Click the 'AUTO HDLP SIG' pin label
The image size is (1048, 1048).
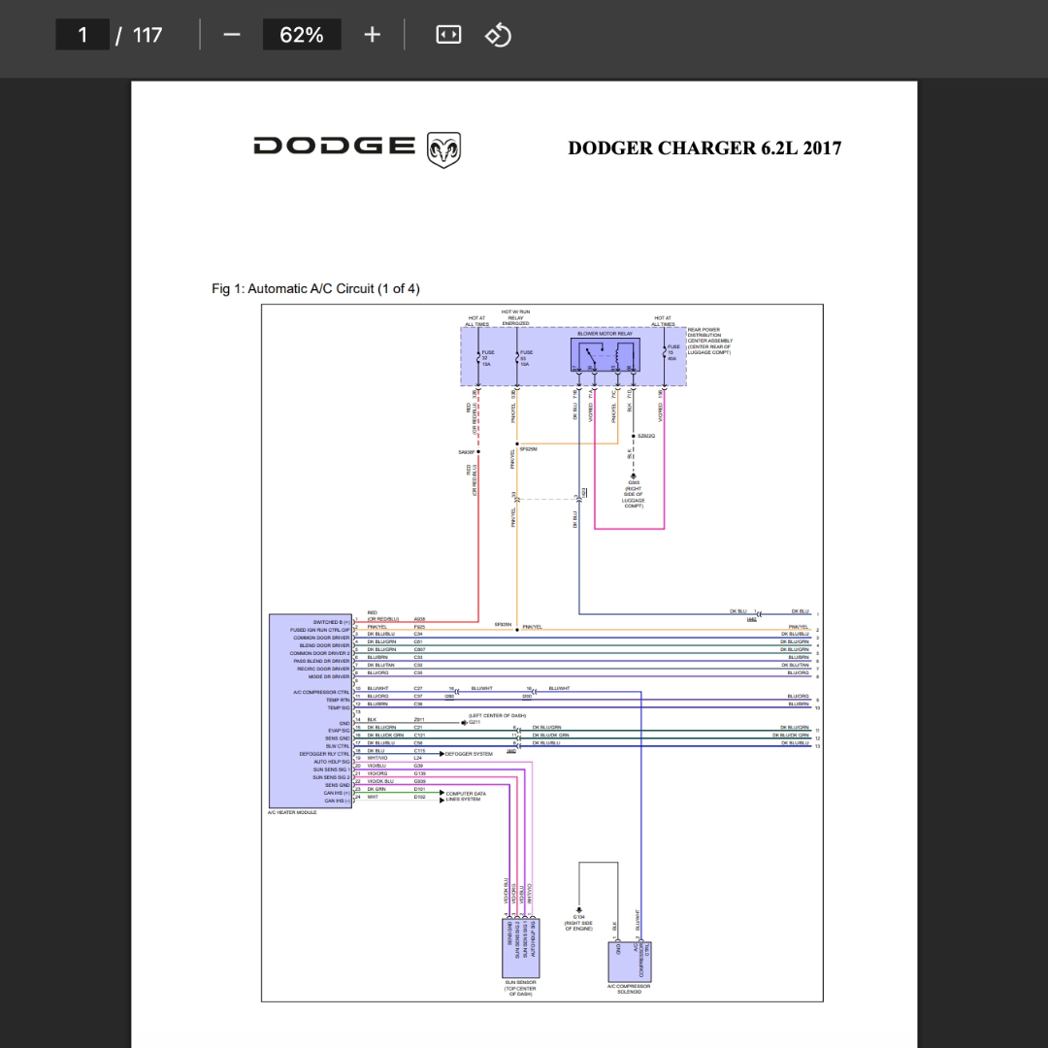332,762
